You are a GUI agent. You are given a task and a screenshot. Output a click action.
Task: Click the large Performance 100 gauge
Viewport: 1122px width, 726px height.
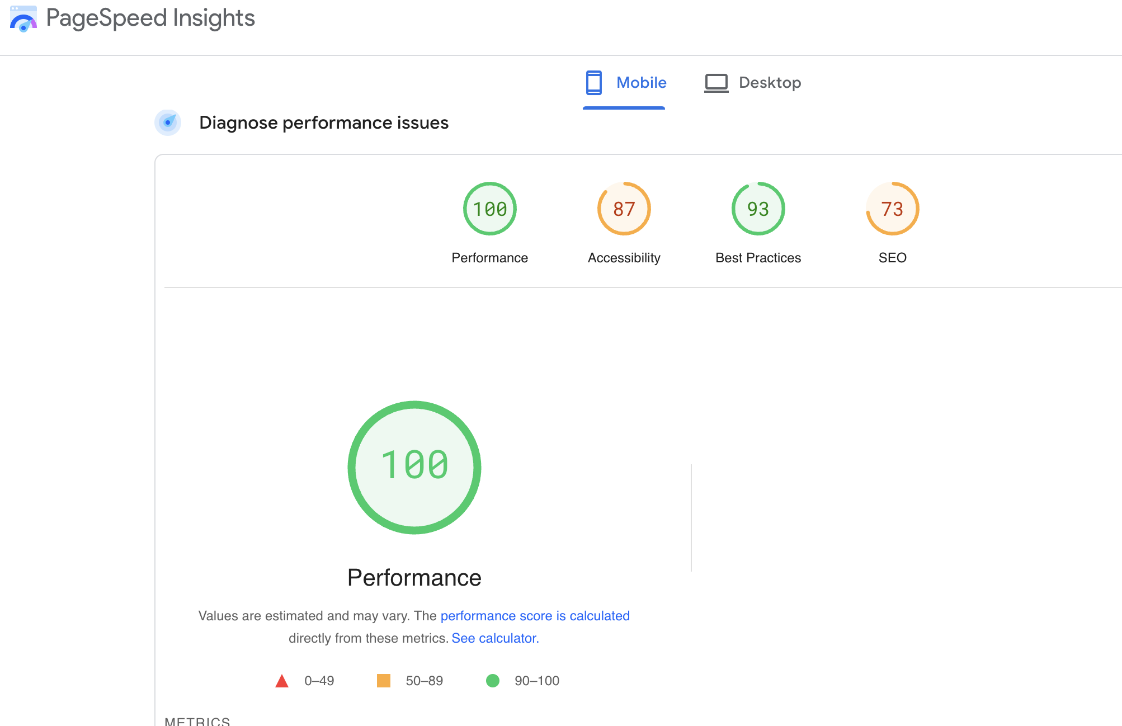pyautogui.click(x=414, y=467)
